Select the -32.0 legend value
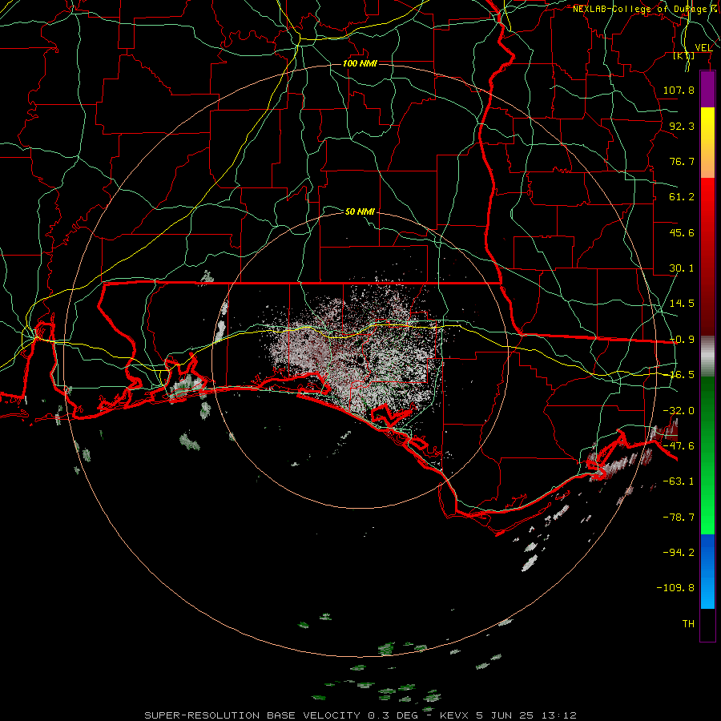721x721 pixels. (x=679, y=411)
